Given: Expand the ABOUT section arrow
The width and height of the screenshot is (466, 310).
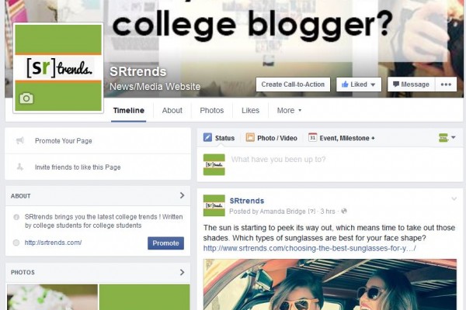Looking at the screenshot, I should click(x=182, y=195).
